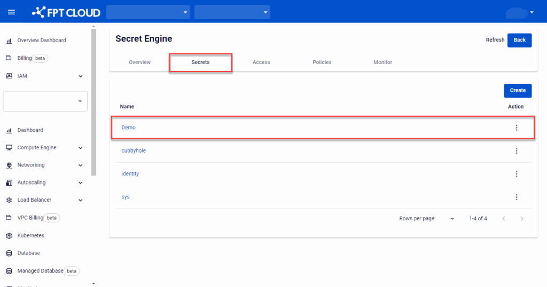Switch to the Monitor tab
Image resolution: width=547 pixels, height=287 pixels.
[382, 62]
